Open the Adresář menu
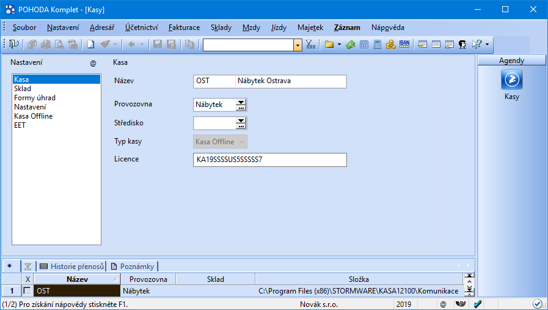Screen dimensions: 548x310 point(101,28)
